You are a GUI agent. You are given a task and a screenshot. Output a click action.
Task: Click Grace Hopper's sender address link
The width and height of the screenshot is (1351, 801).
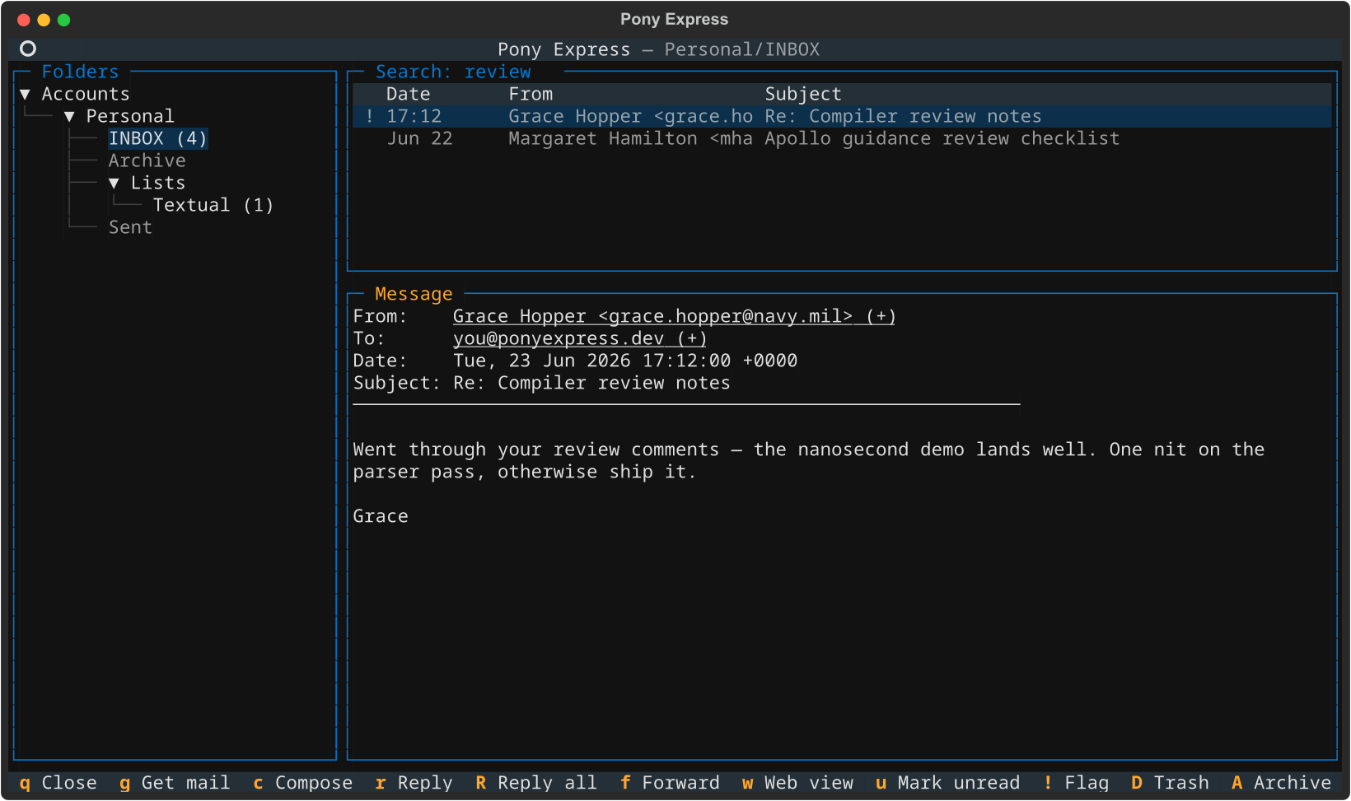click(x=674, y=316)
